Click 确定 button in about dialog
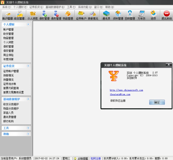 (157, 102)
